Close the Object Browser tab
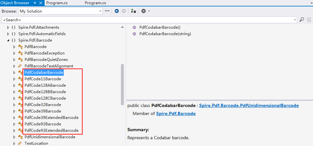This screenshot has width=313, height=146. click(41, 3)
